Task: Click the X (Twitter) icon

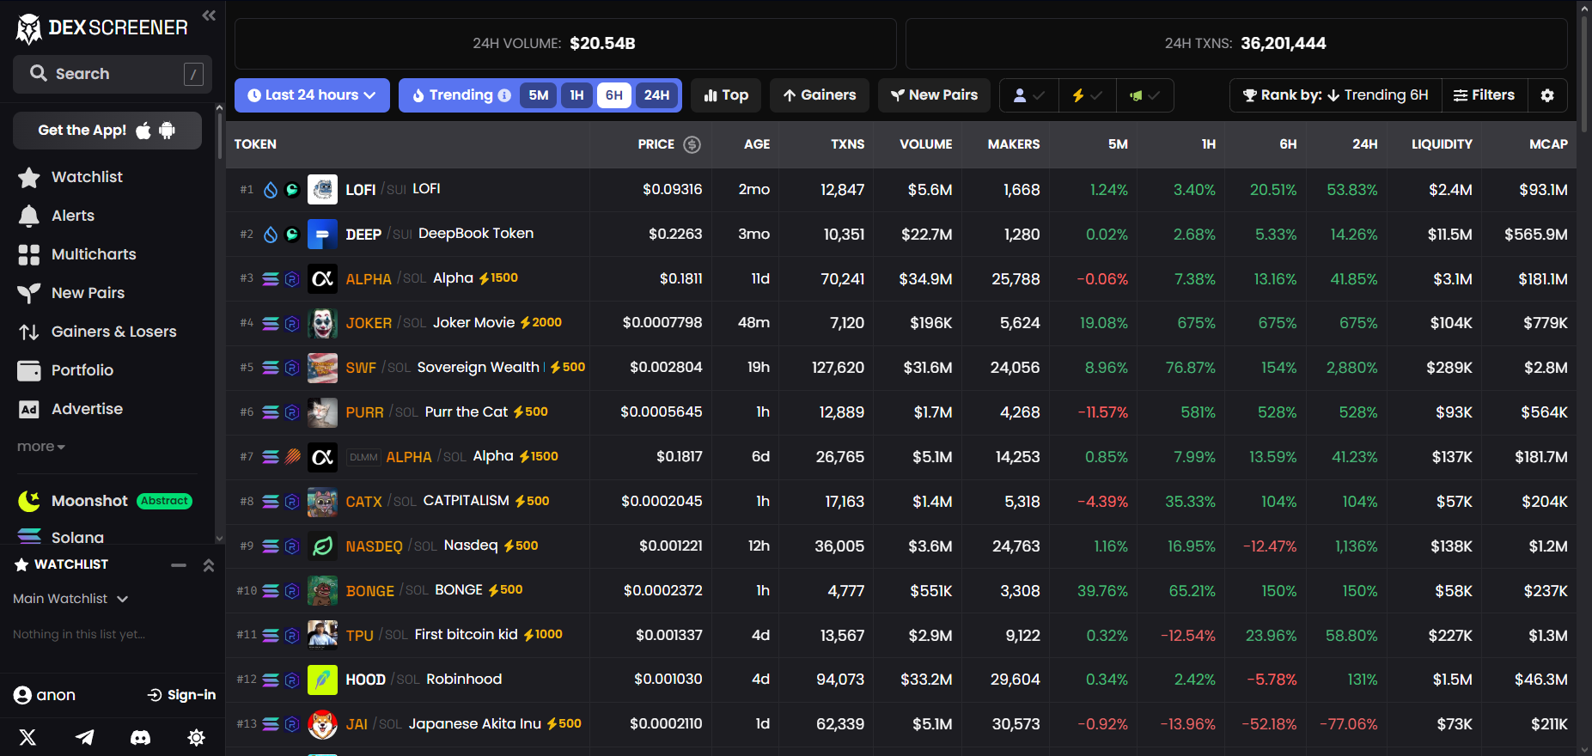Action: pos(27,737)
